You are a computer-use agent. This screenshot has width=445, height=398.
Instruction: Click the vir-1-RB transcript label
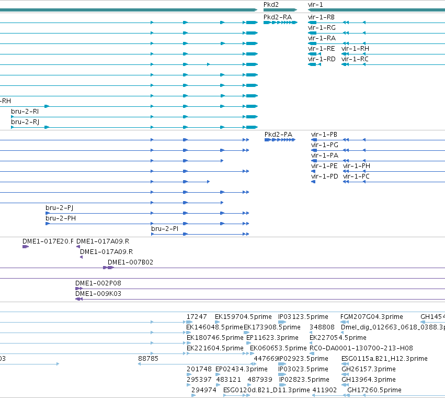321,17
